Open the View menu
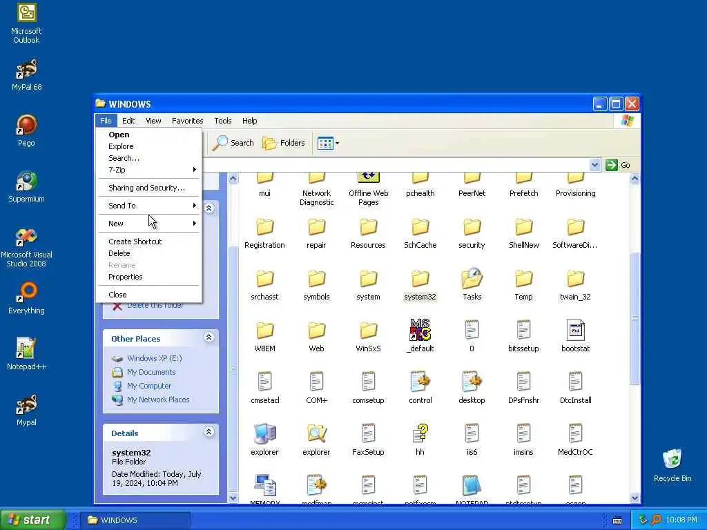The width and height of the screenshot is (707, 530). [x=153, y=121]
